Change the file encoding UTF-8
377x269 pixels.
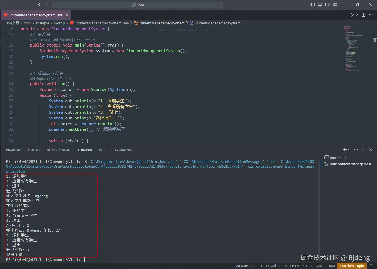tap(308, 266)
